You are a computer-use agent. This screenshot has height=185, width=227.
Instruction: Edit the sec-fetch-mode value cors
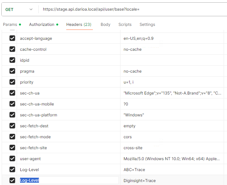tap(171, 137)
